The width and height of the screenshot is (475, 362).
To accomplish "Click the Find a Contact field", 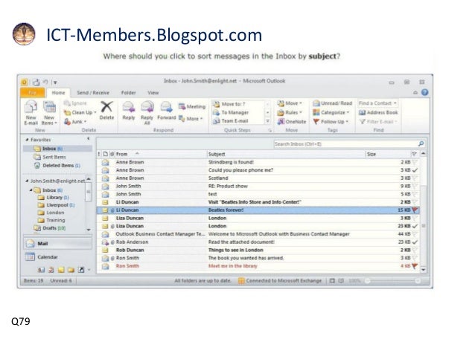I will [377, 103].
